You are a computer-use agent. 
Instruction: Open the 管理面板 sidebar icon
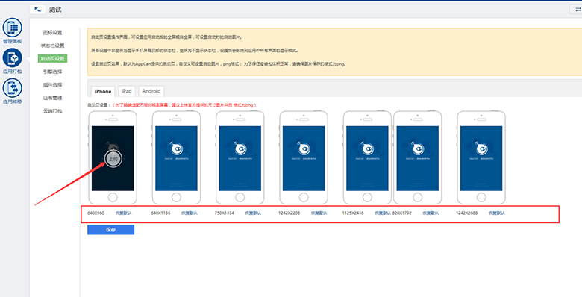12,28
